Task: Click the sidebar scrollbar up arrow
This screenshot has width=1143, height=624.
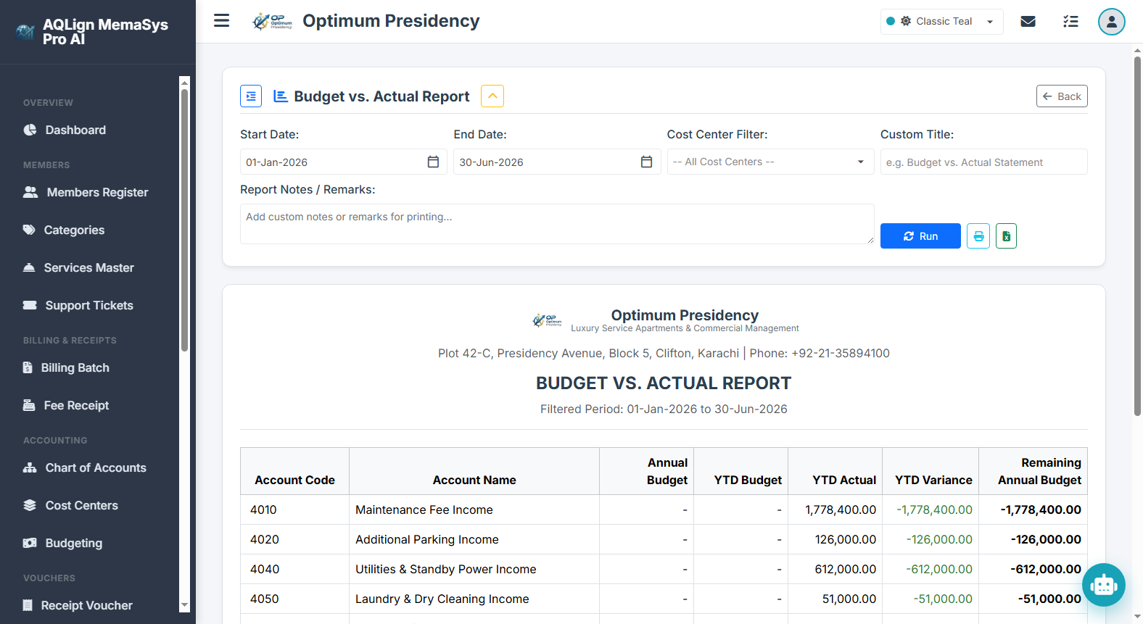Action: pos(184,82)
